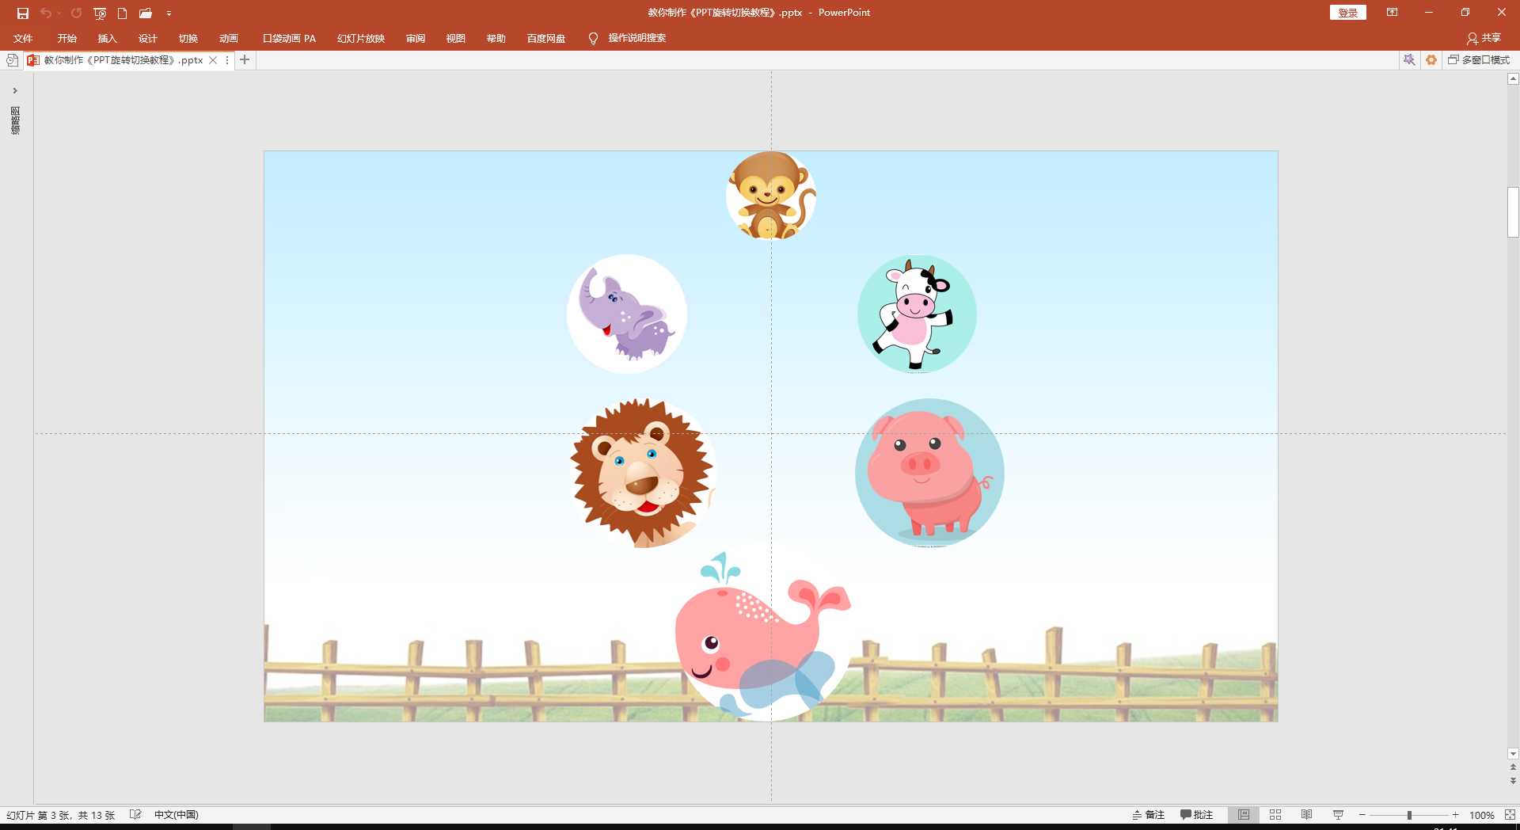This screenshot has height=830, width=1520.
Task: Click the pin icon in tab bar
Action: (x=1409, y=60)
